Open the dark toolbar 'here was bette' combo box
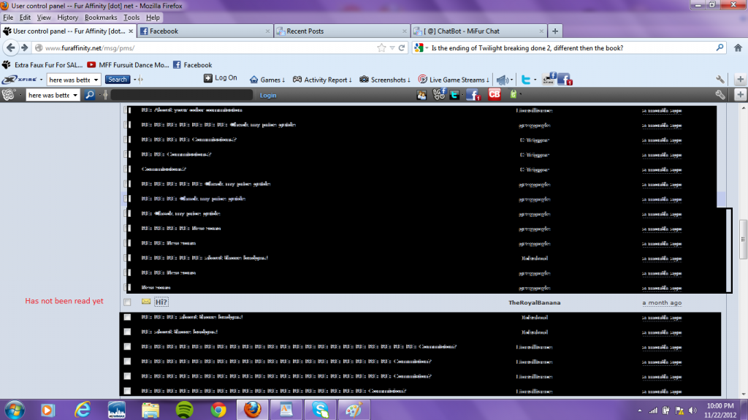This screenshot has width=748, height=420. 75,95
